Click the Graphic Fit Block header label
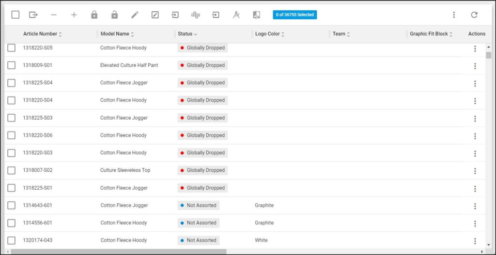 [429, 34]
